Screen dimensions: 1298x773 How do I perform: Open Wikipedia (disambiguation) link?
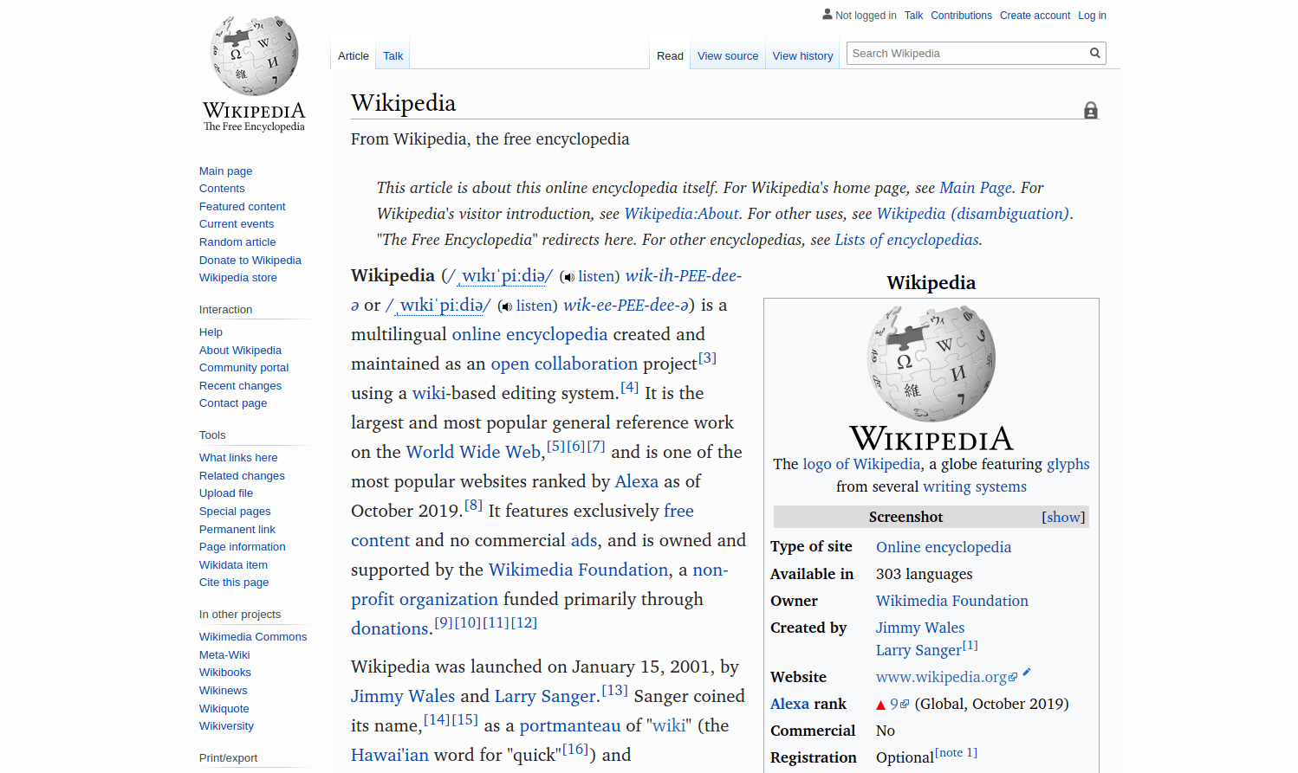tap(972, 214)
